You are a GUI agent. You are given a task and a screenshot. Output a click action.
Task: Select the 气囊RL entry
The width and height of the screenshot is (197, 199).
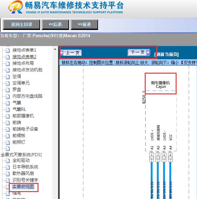[19, 109]
